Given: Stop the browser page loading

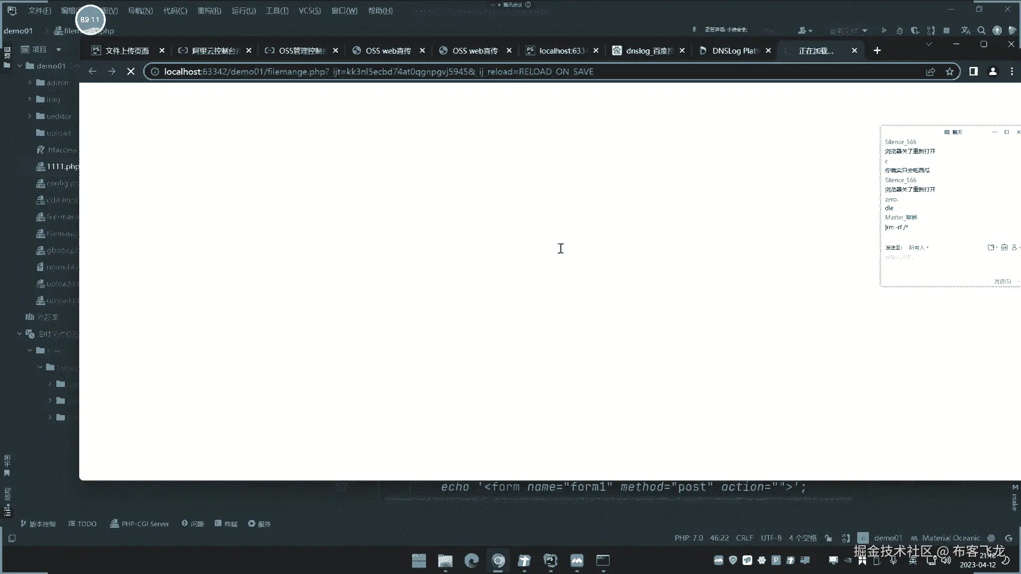Looking at the screenshot, I should coord(131,71).
